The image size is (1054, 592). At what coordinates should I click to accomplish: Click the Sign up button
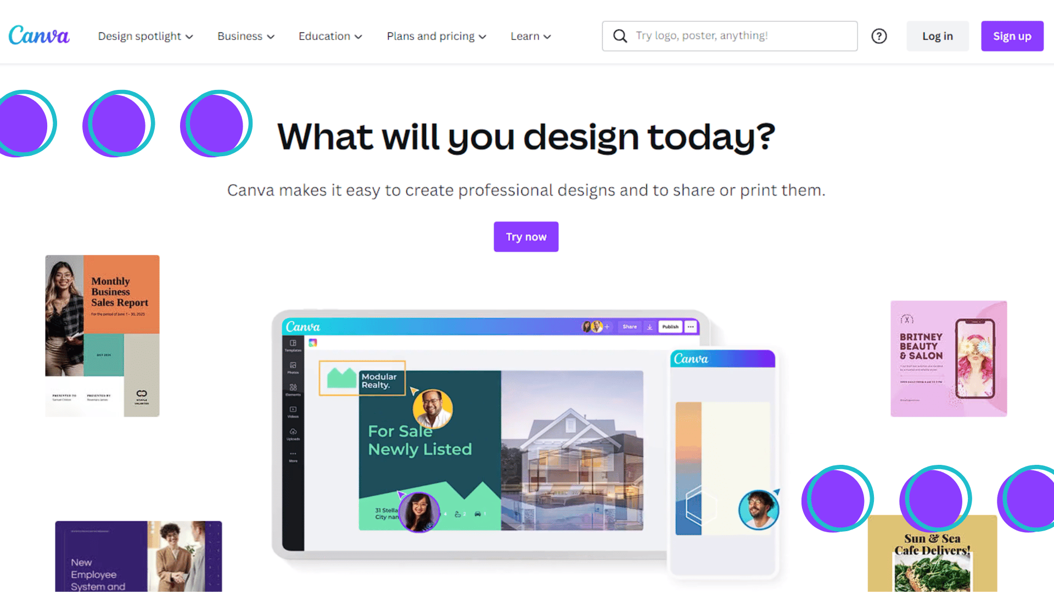[x=1011, y=36]
